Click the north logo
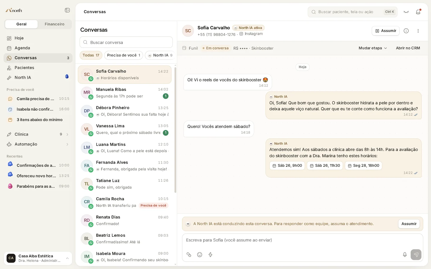This screenshot has height=269, width=431. pos(14,10)
